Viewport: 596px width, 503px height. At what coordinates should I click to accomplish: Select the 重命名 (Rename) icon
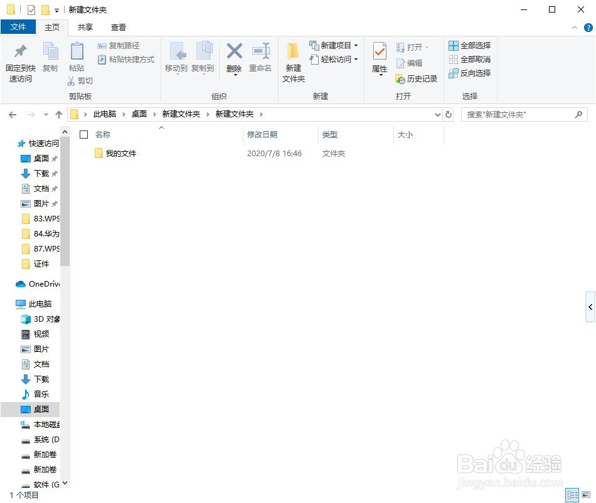point(260,56)
